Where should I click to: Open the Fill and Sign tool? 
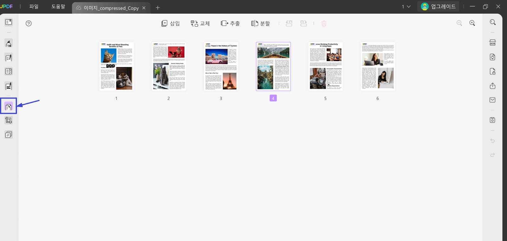[9, 86]
